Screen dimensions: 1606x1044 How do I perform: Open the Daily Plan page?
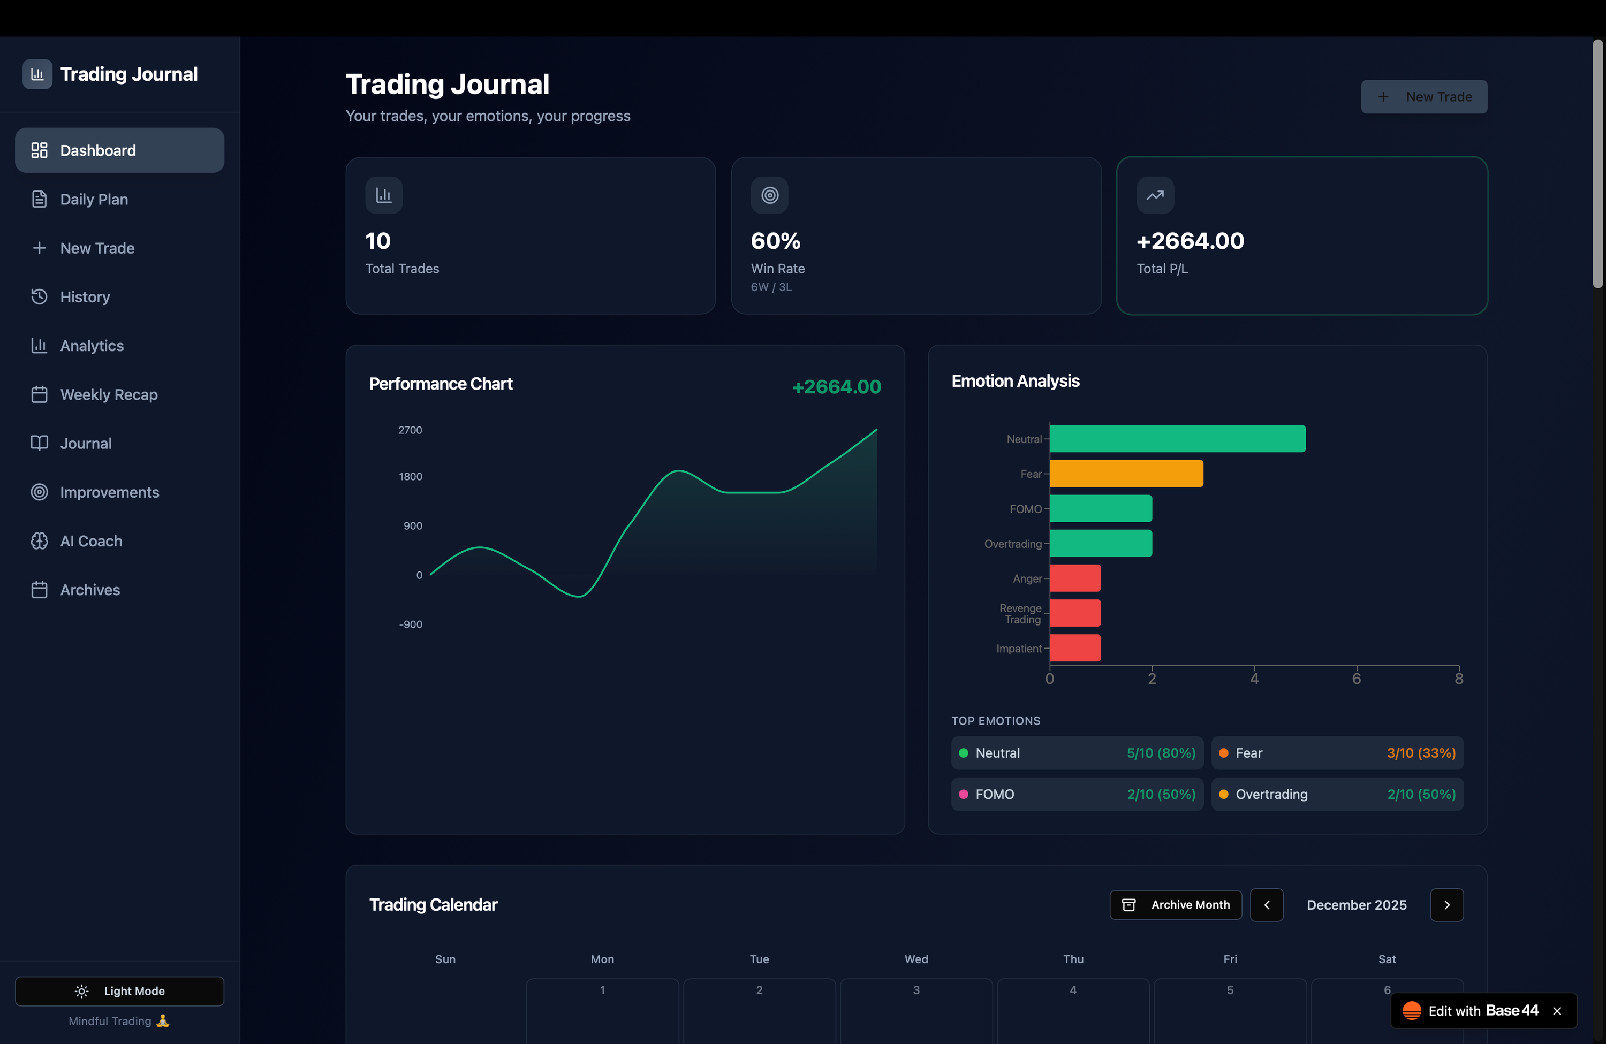tap(119, 199)
